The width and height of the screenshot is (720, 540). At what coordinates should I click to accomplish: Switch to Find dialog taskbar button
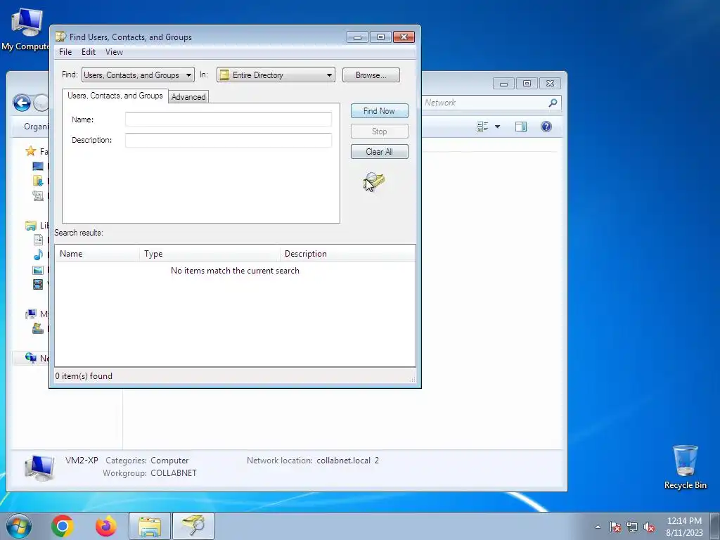pyautogui.click(x=193, y=526)
